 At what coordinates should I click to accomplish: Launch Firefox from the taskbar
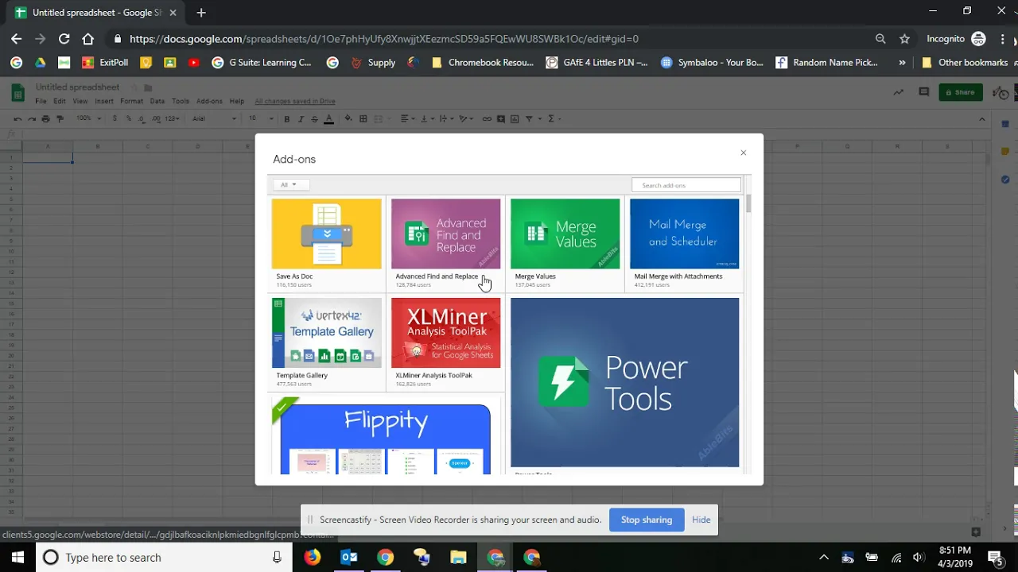(313, 557)
